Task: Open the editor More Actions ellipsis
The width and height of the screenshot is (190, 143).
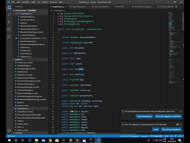Action: click(180, 7)
